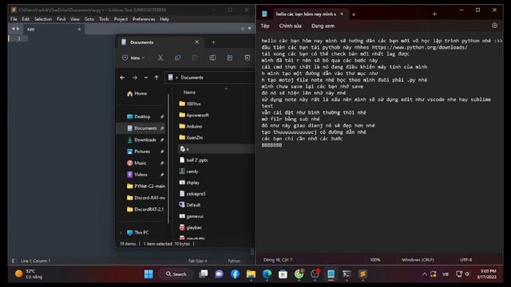Close the a.py tab in Sublime Text
Image resolution: width=511 pixels, height=287 pixels.
click(x=79, y=29)
